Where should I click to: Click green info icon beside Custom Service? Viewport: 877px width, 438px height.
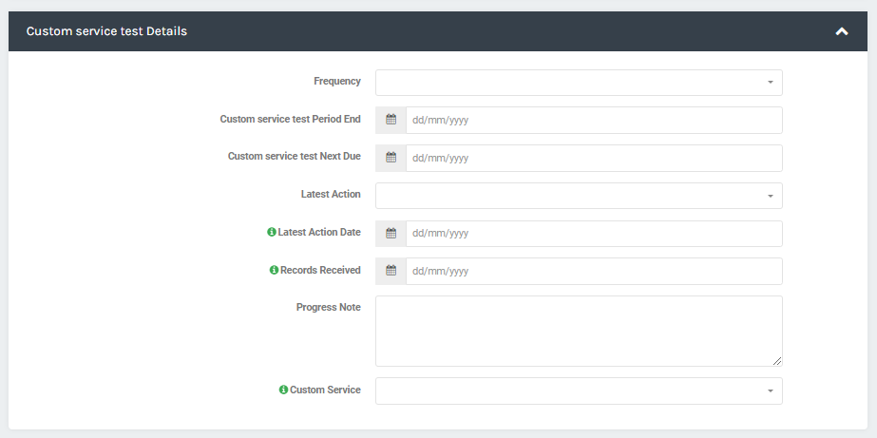[283, 390]
